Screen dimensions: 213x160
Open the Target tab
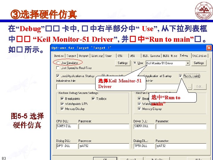coord(71,56)
